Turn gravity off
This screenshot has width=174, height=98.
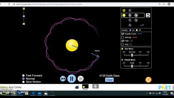pyautogui.click(x=137, y=30)
